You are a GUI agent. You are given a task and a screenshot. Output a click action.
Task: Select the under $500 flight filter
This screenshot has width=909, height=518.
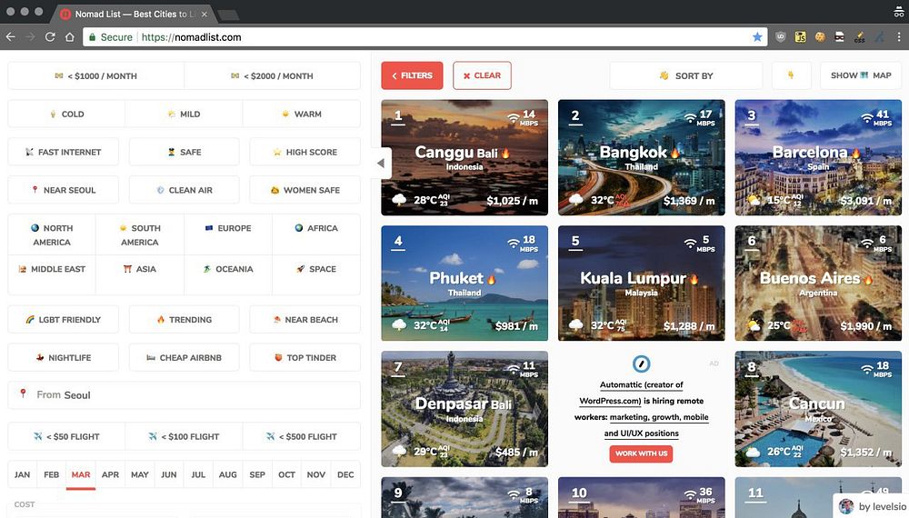(302, 436)
